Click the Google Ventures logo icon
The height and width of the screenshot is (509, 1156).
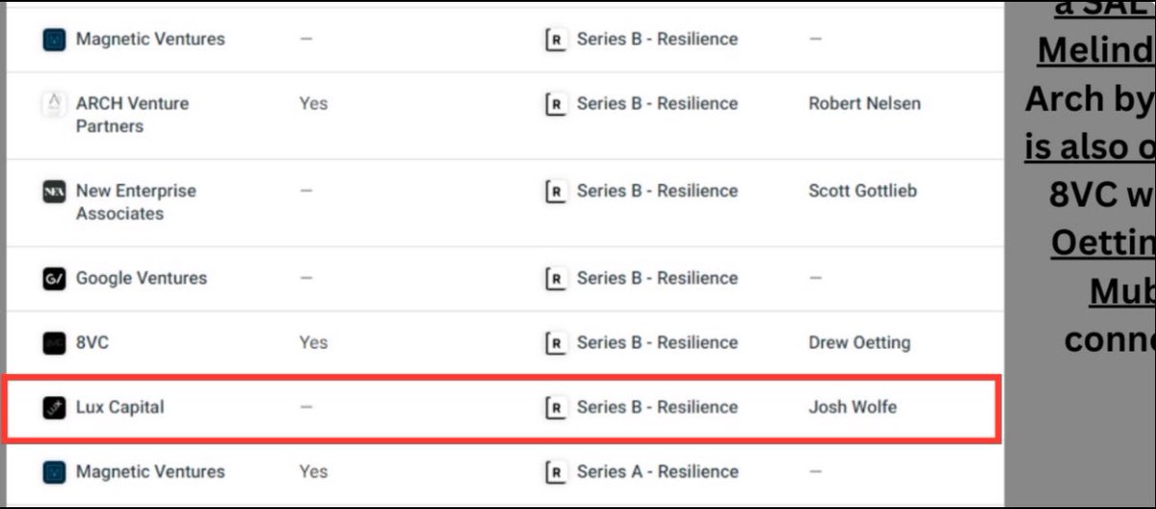tap(54, 279)
